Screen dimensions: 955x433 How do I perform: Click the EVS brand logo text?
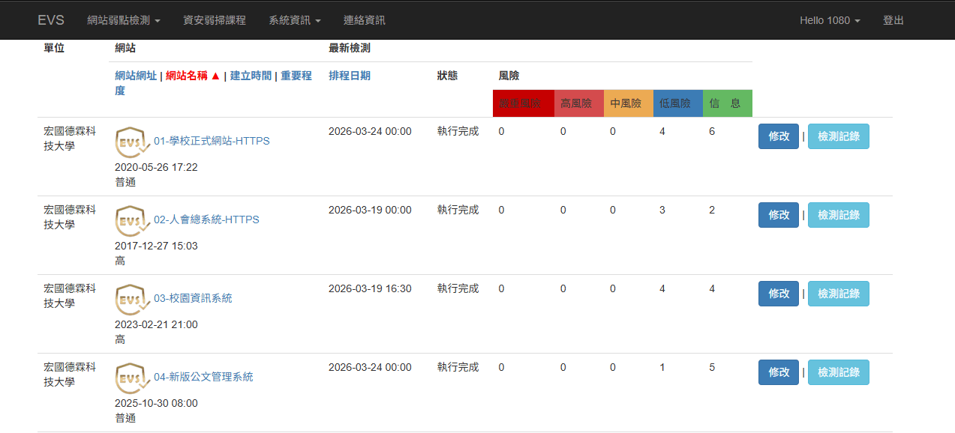coord(51,20)
